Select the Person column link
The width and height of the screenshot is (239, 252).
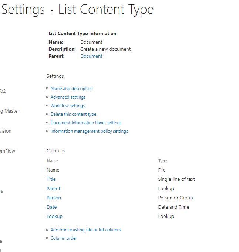coord(54,198)
